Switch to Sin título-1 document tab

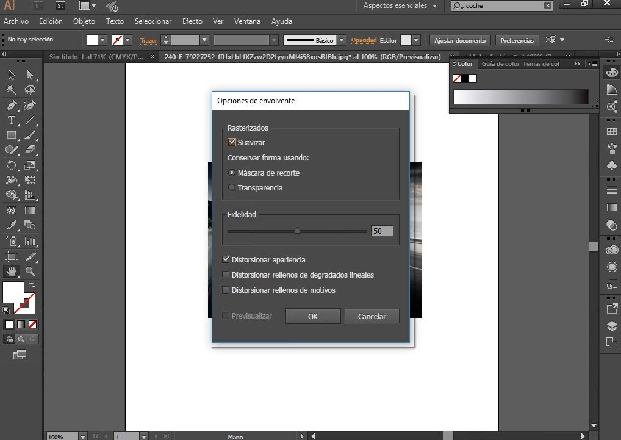pos(96,57)
